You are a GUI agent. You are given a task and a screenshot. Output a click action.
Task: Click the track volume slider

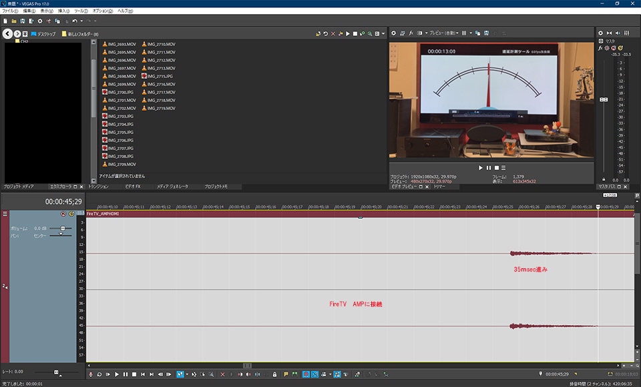[x=62, y=228]
